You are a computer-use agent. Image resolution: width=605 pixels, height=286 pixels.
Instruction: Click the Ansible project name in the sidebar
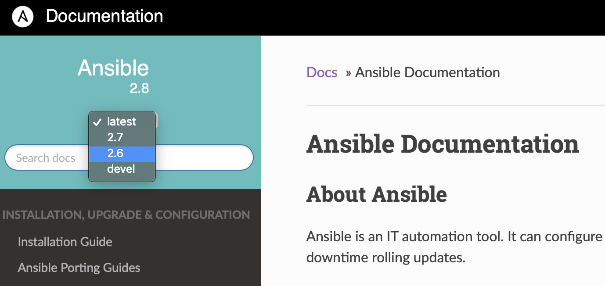(113, 68)
